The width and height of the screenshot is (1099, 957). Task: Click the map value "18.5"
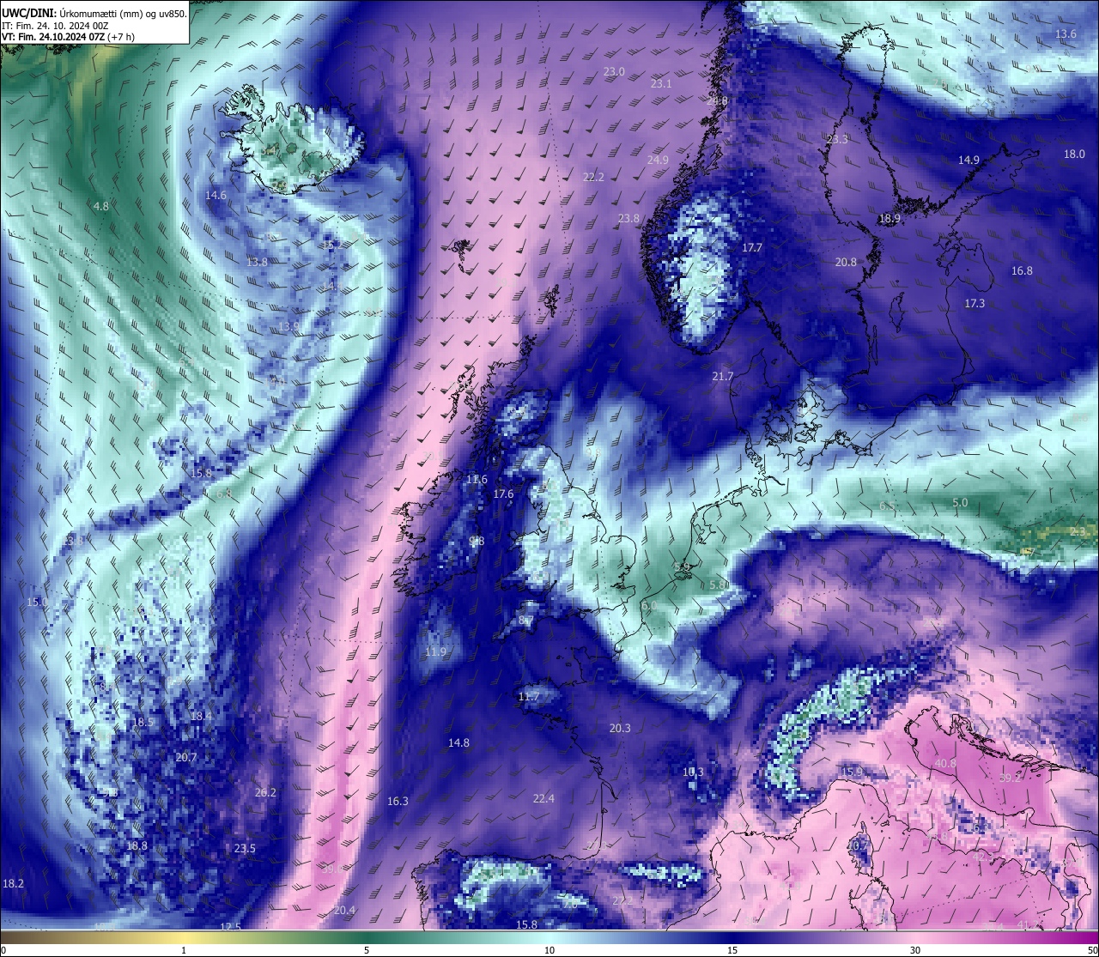tap(143, 723)
